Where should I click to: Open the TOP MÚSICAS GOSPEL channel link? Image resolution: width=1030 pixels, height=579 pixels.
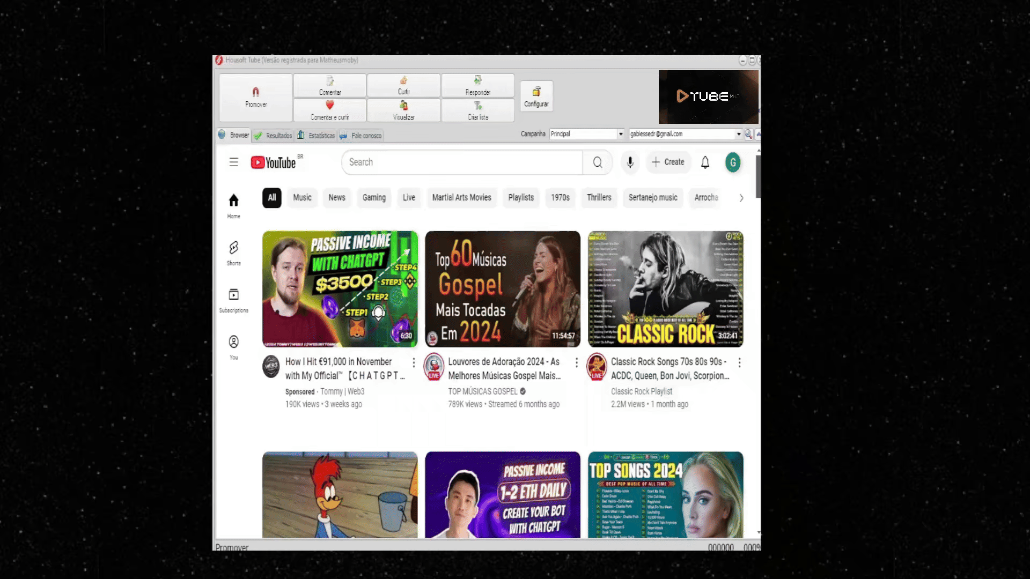(x=483, y=391)
